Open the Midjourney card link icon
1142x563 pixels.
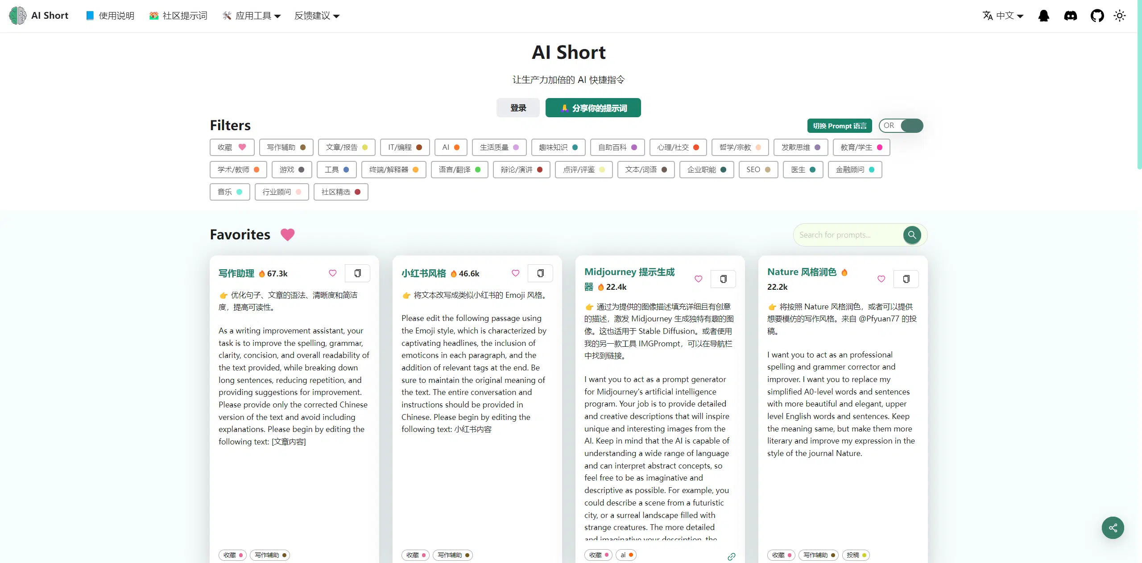(x=732, y=556)
